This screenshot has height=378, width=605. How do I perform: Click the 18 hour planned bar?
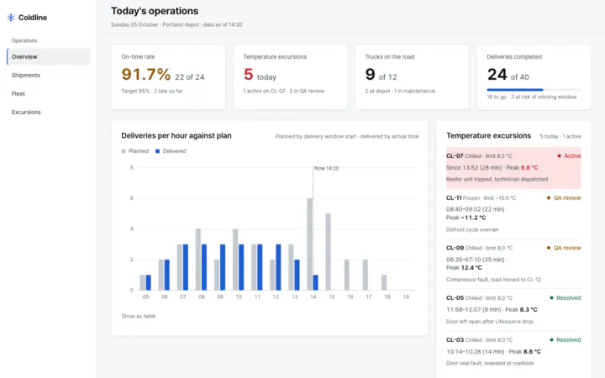point(384,282)
